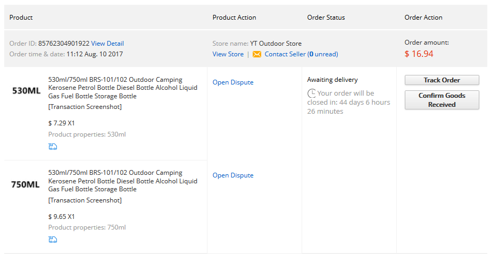
Task: Click the View Detail link for order
Action: [107, 44]
